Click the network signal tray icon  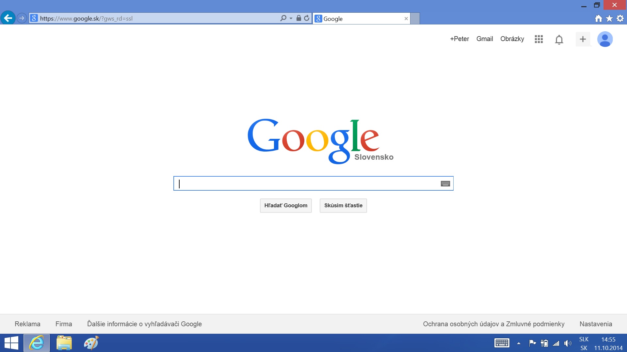[556, 343]
